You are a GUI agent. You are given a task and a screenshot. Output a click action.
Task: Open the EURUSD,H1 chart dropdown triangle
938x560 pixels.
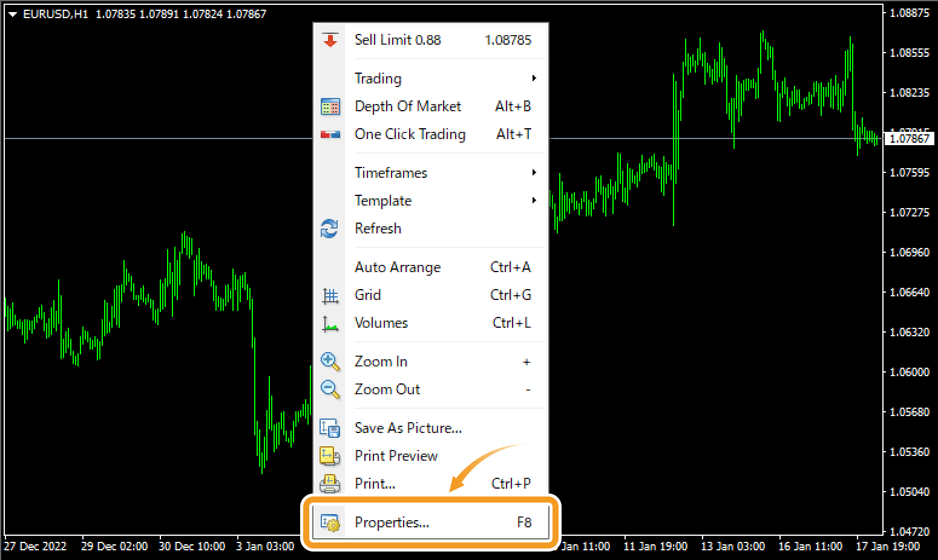coord(13,15)
